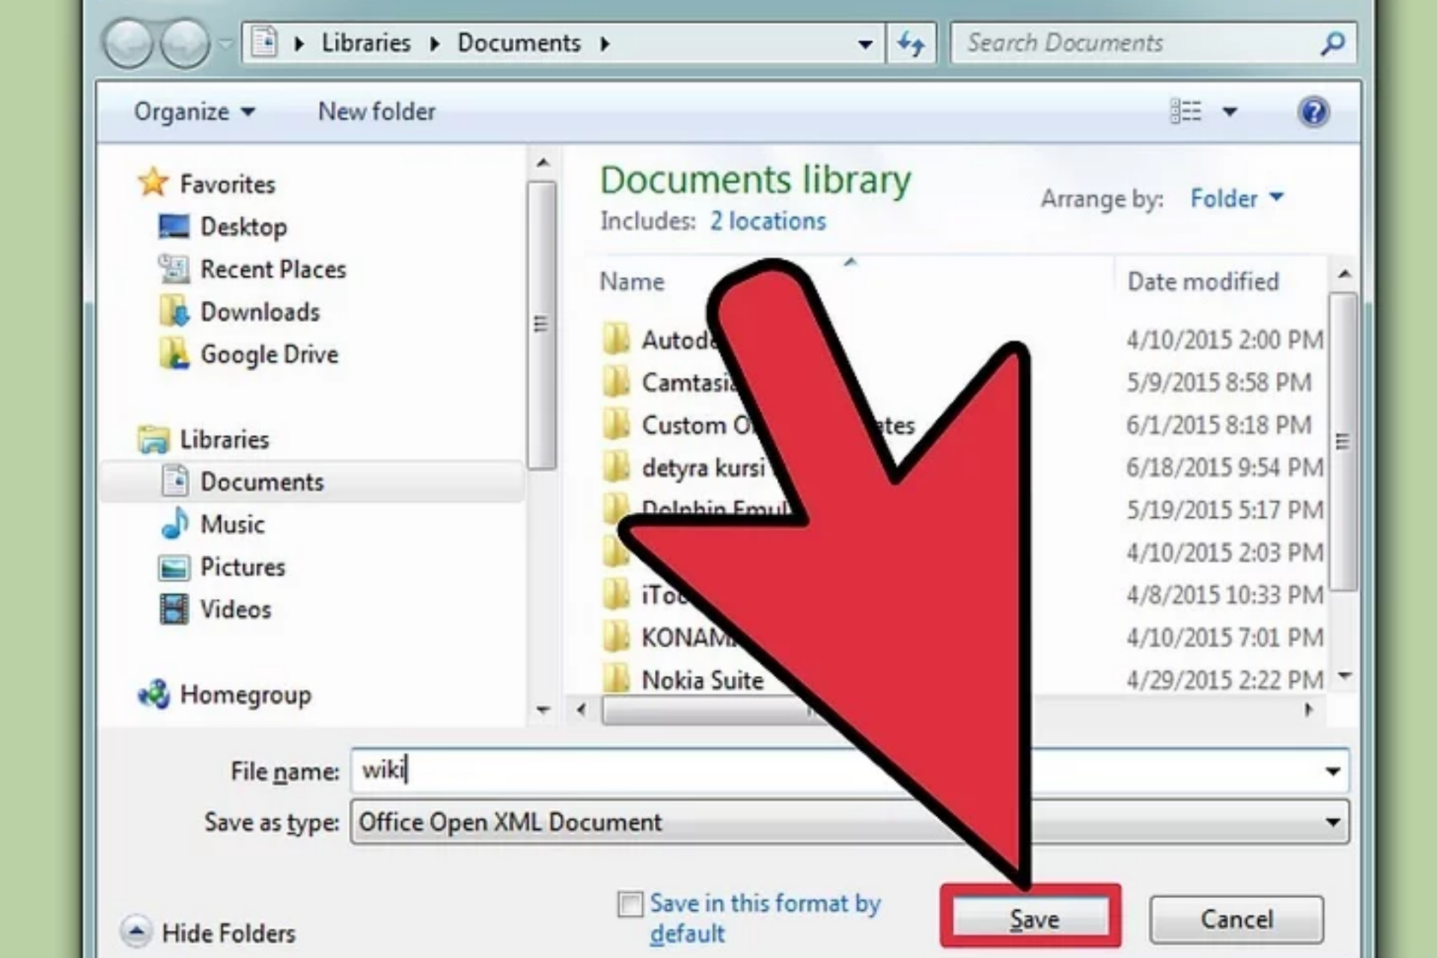1437x958 pixels.
Task: Click the 2 locations link
Action: [767, 222]
